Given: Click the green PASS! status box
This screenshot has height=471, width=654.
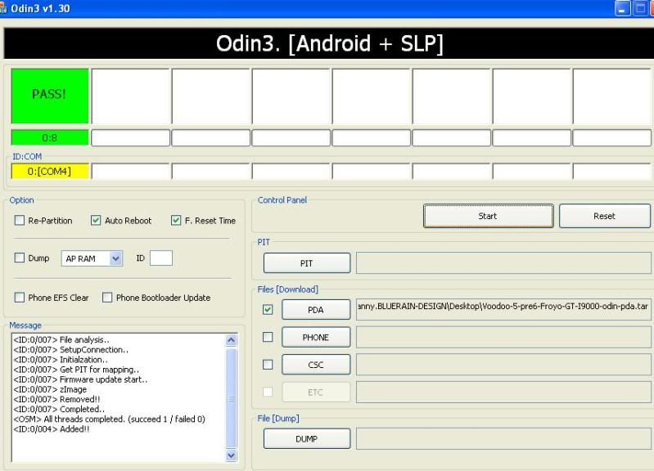Looking at the screenshot, I should coord(50,96).
